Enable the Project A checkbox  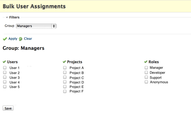tap(65, 68)
